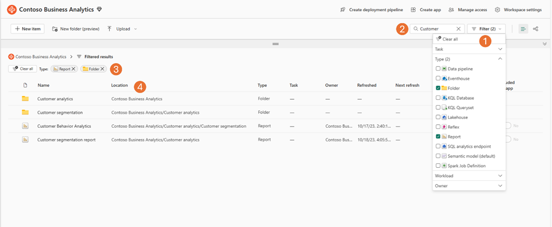Collapse the Type (2) filter section
Screen dimensions: 552x227
(469, 59)
